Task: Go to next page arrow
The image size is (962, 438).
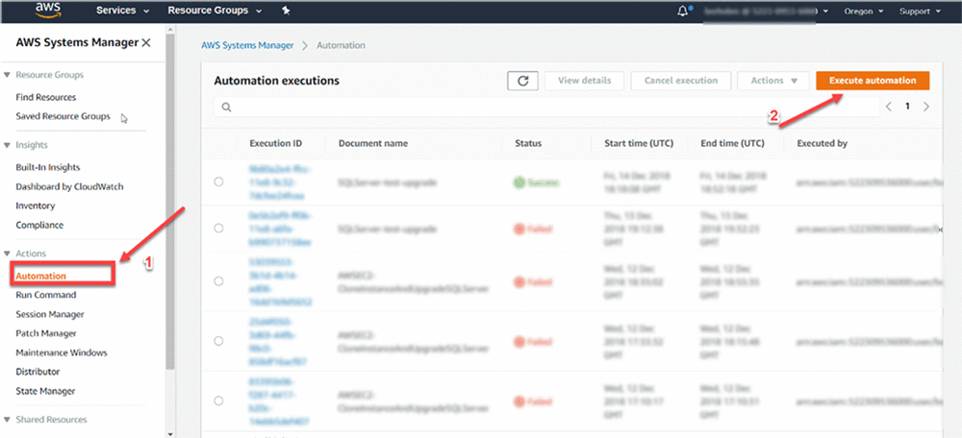Action: point(926,107)
